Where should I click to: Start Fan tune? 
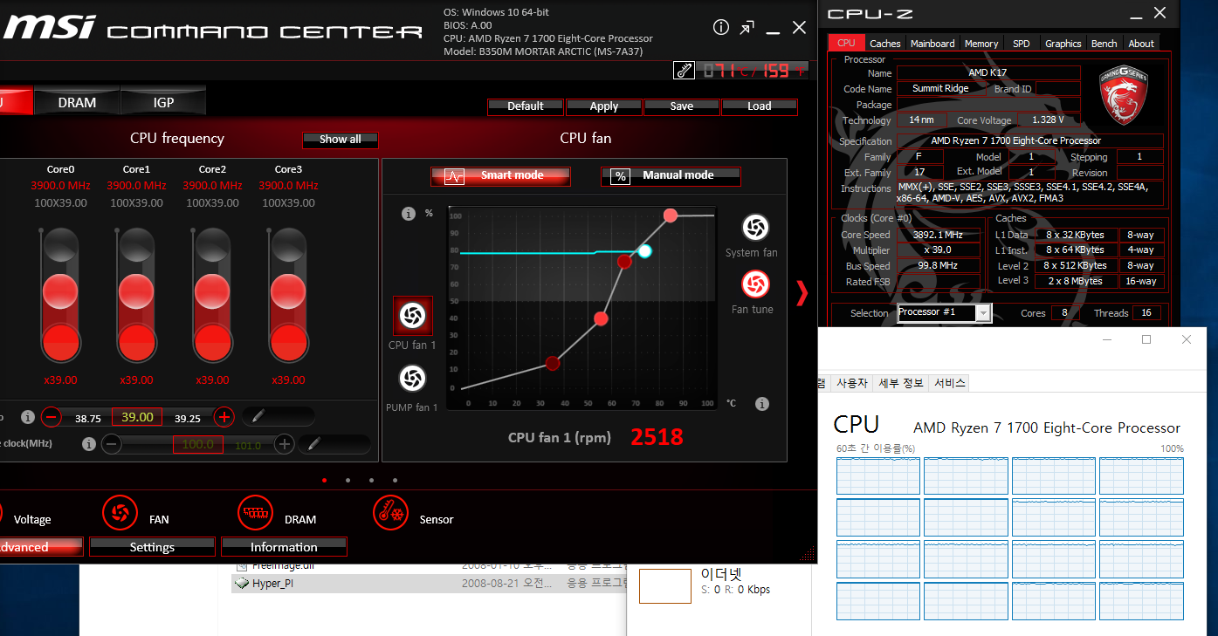tap(754, 284)
